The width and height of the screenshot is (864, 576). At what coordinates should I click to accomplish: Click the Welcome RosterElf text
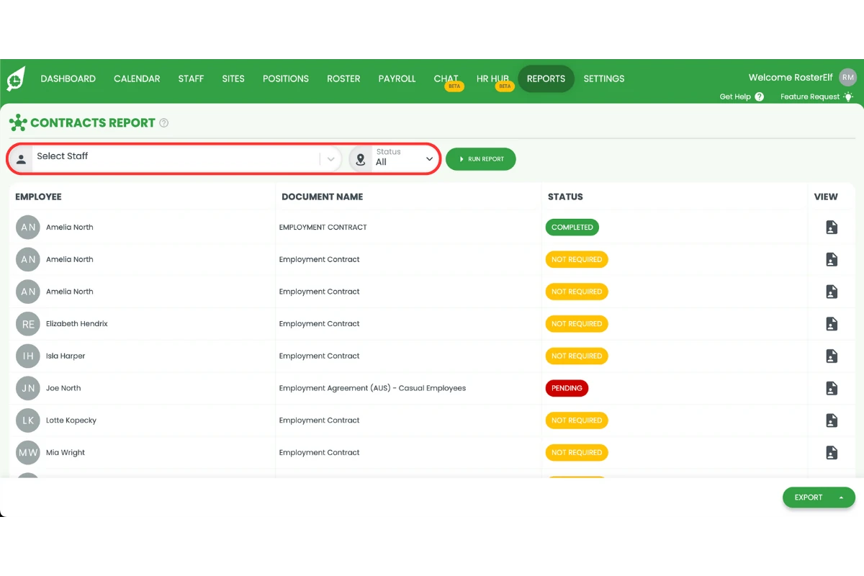(x=791, y=78)
